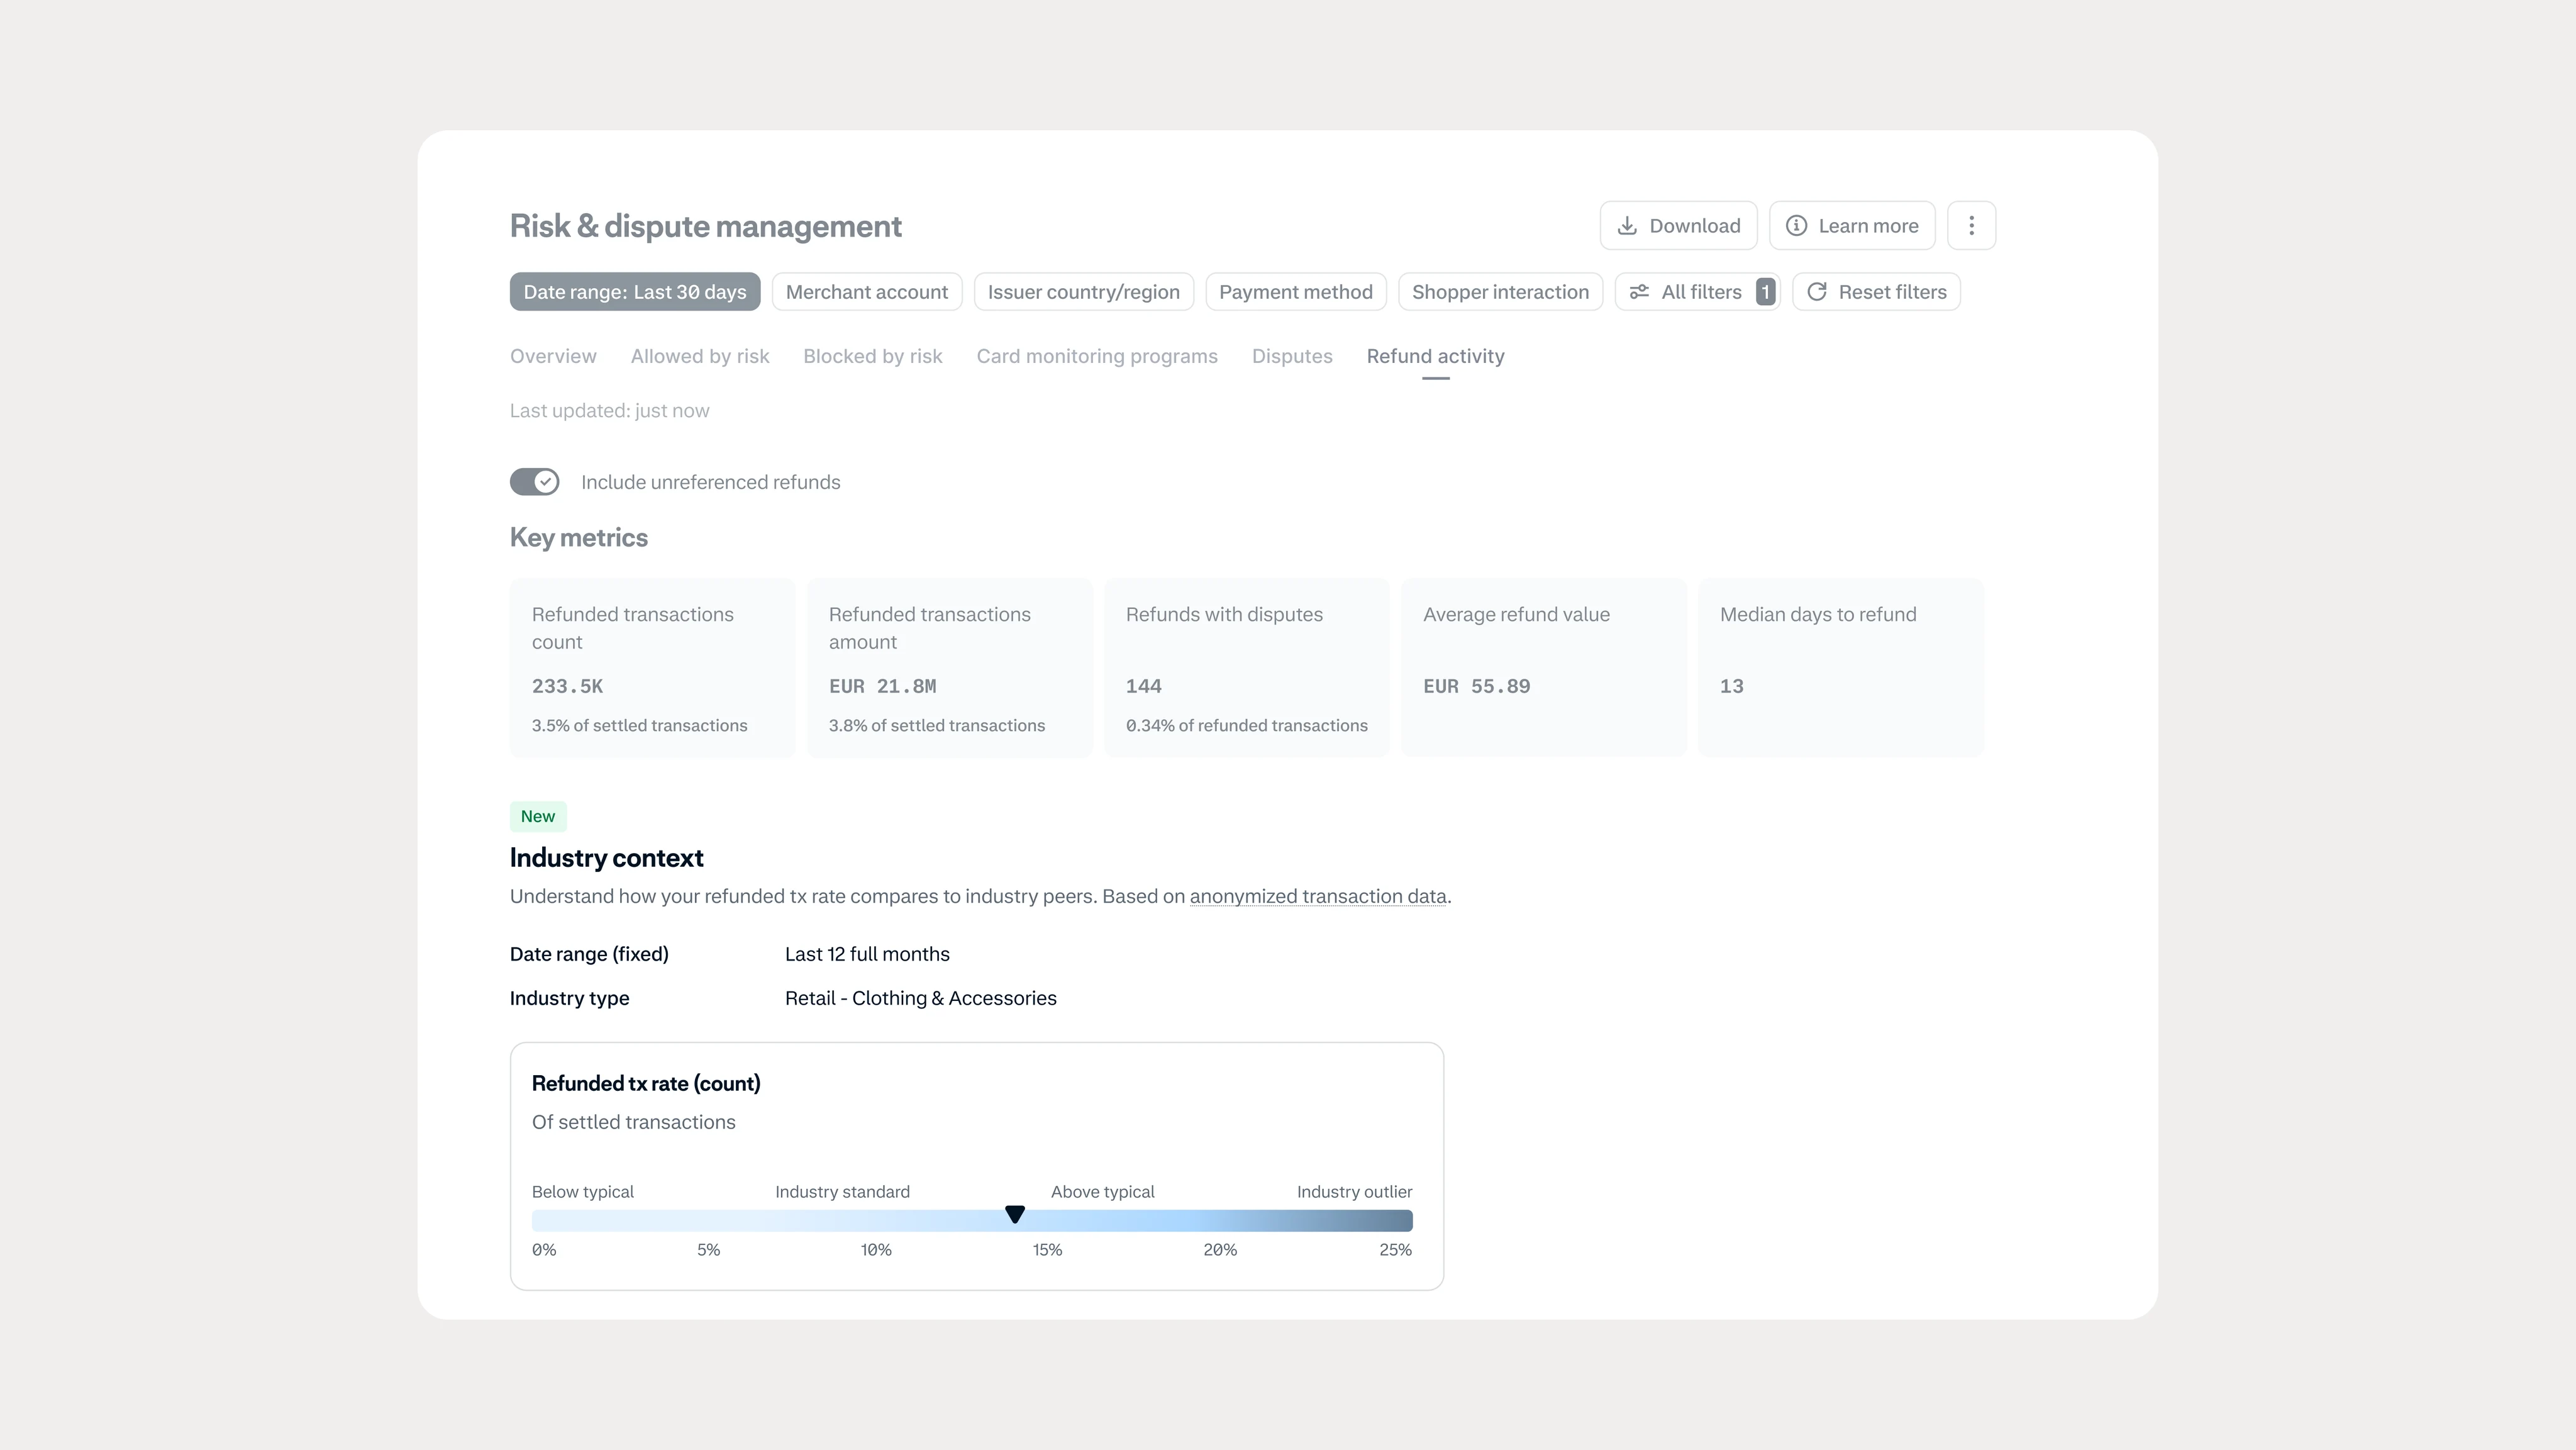Click the Refunded transactions amount card
The width and height of the screenshot is (2576, 1450).
pyautogui.click(x=950, y=667)
